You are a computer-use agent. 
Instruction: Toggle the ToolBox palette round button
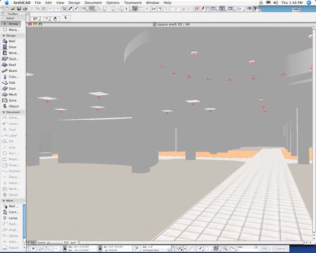click(3, 14)
